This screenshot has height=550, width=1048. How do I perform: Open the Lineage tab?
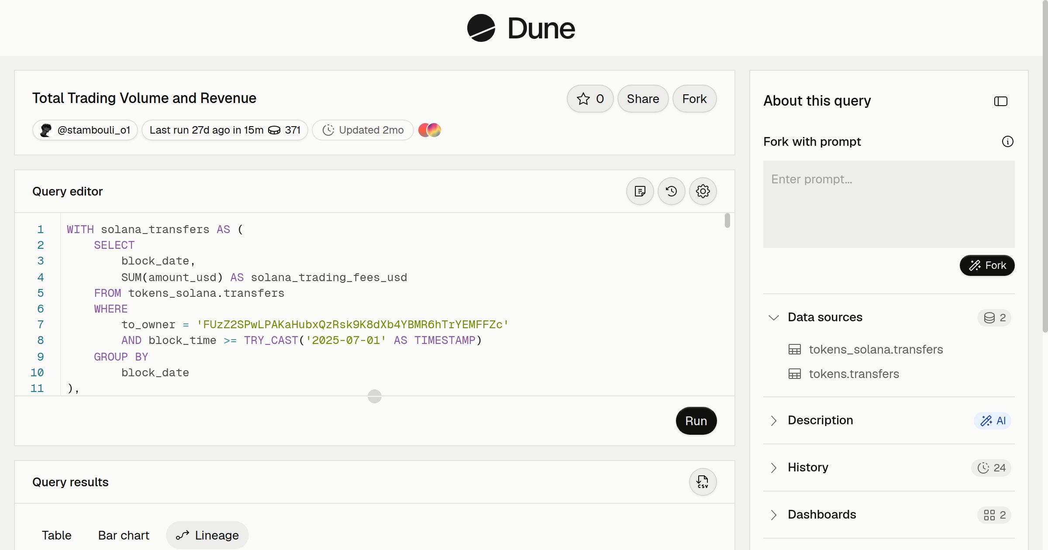tap(207, 535)
